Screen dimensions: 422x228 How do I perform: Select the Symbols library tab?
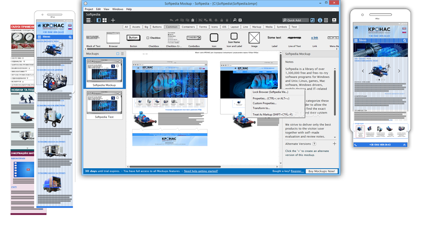click(x=282, y=27)
